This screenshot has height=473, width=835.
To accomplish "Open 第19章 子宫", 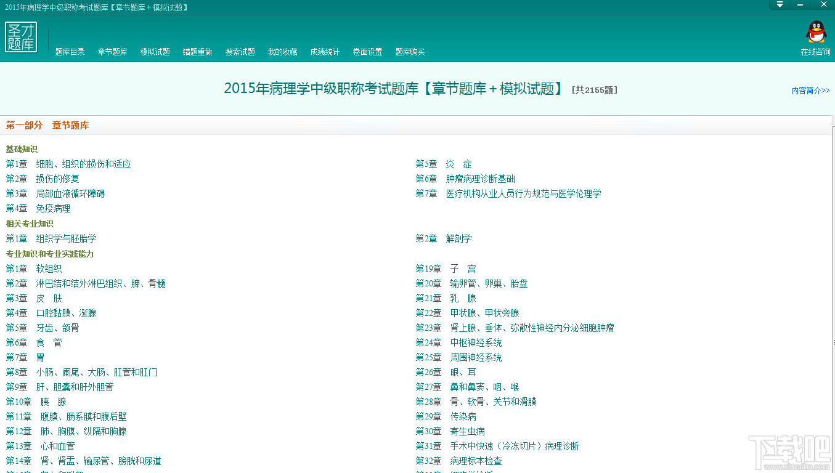I will coord(446,269).
